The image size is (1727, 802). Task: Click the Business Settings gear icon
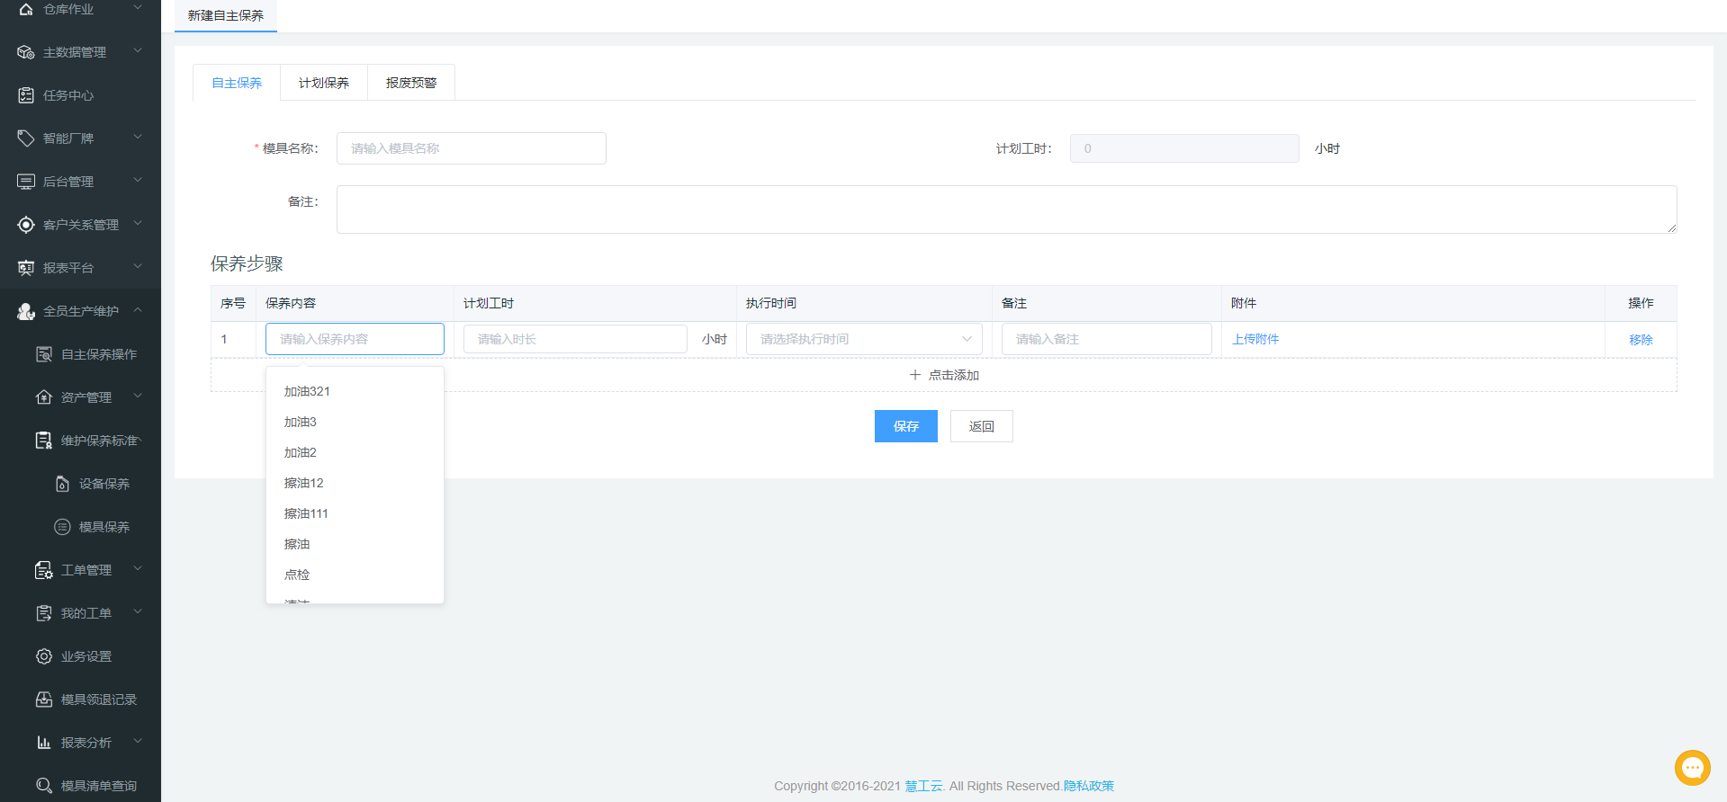(x=43, y=656)
